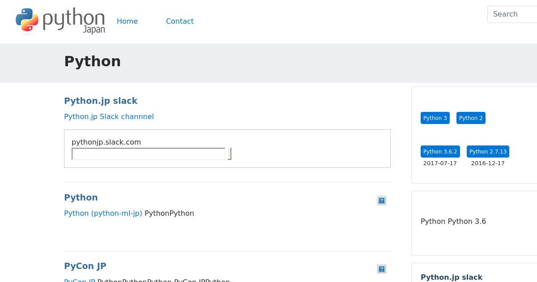Click the pythonjp.slack.com label
The image size is (537, 282).
pos(106,142)
